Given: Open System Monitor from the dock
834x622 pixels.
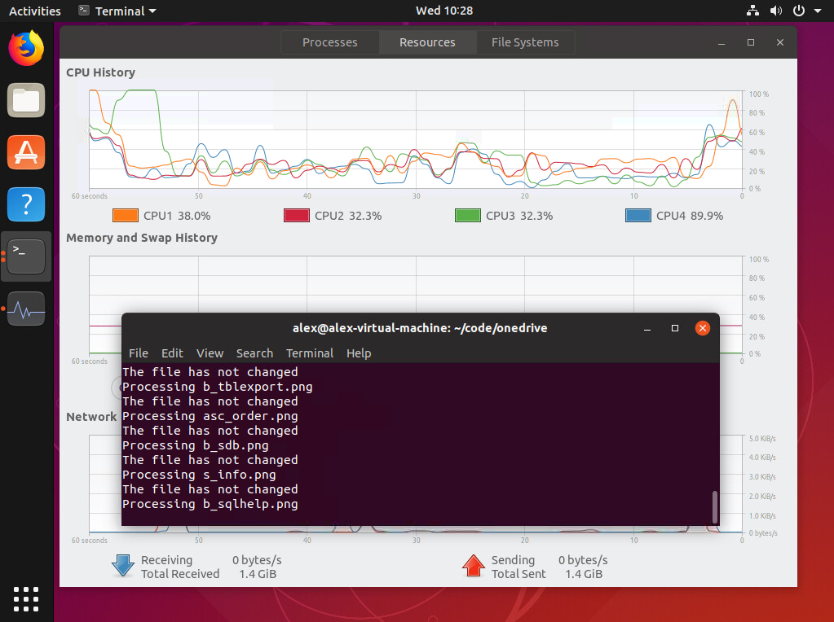Looking at the screenshot, I should coord(25,309).
